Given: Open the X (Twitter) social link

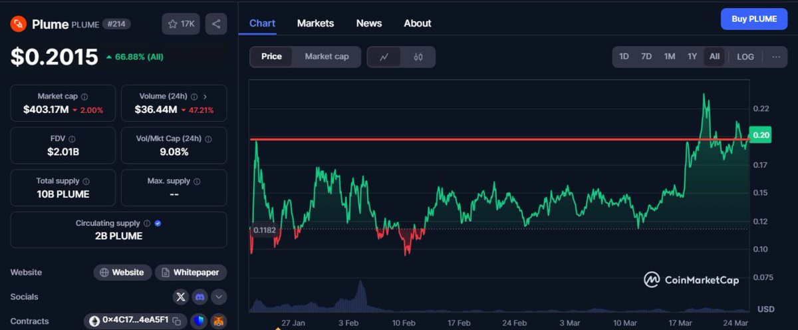Looking at the screenshot, I should click(181, 297).
